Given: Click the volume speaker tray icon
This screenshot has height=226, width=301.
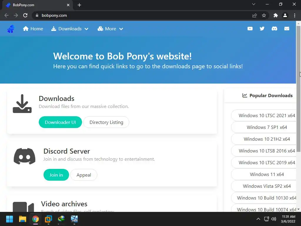Looking at the screenshot, I should coord(274,219).
